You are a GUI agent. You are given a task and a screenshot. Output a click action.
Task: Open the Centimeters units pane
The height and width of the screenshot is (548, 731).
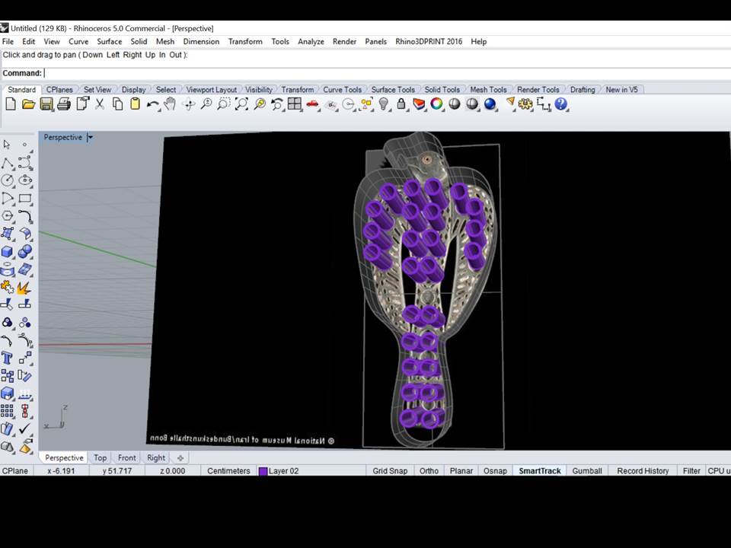click(x=228, y=471)
